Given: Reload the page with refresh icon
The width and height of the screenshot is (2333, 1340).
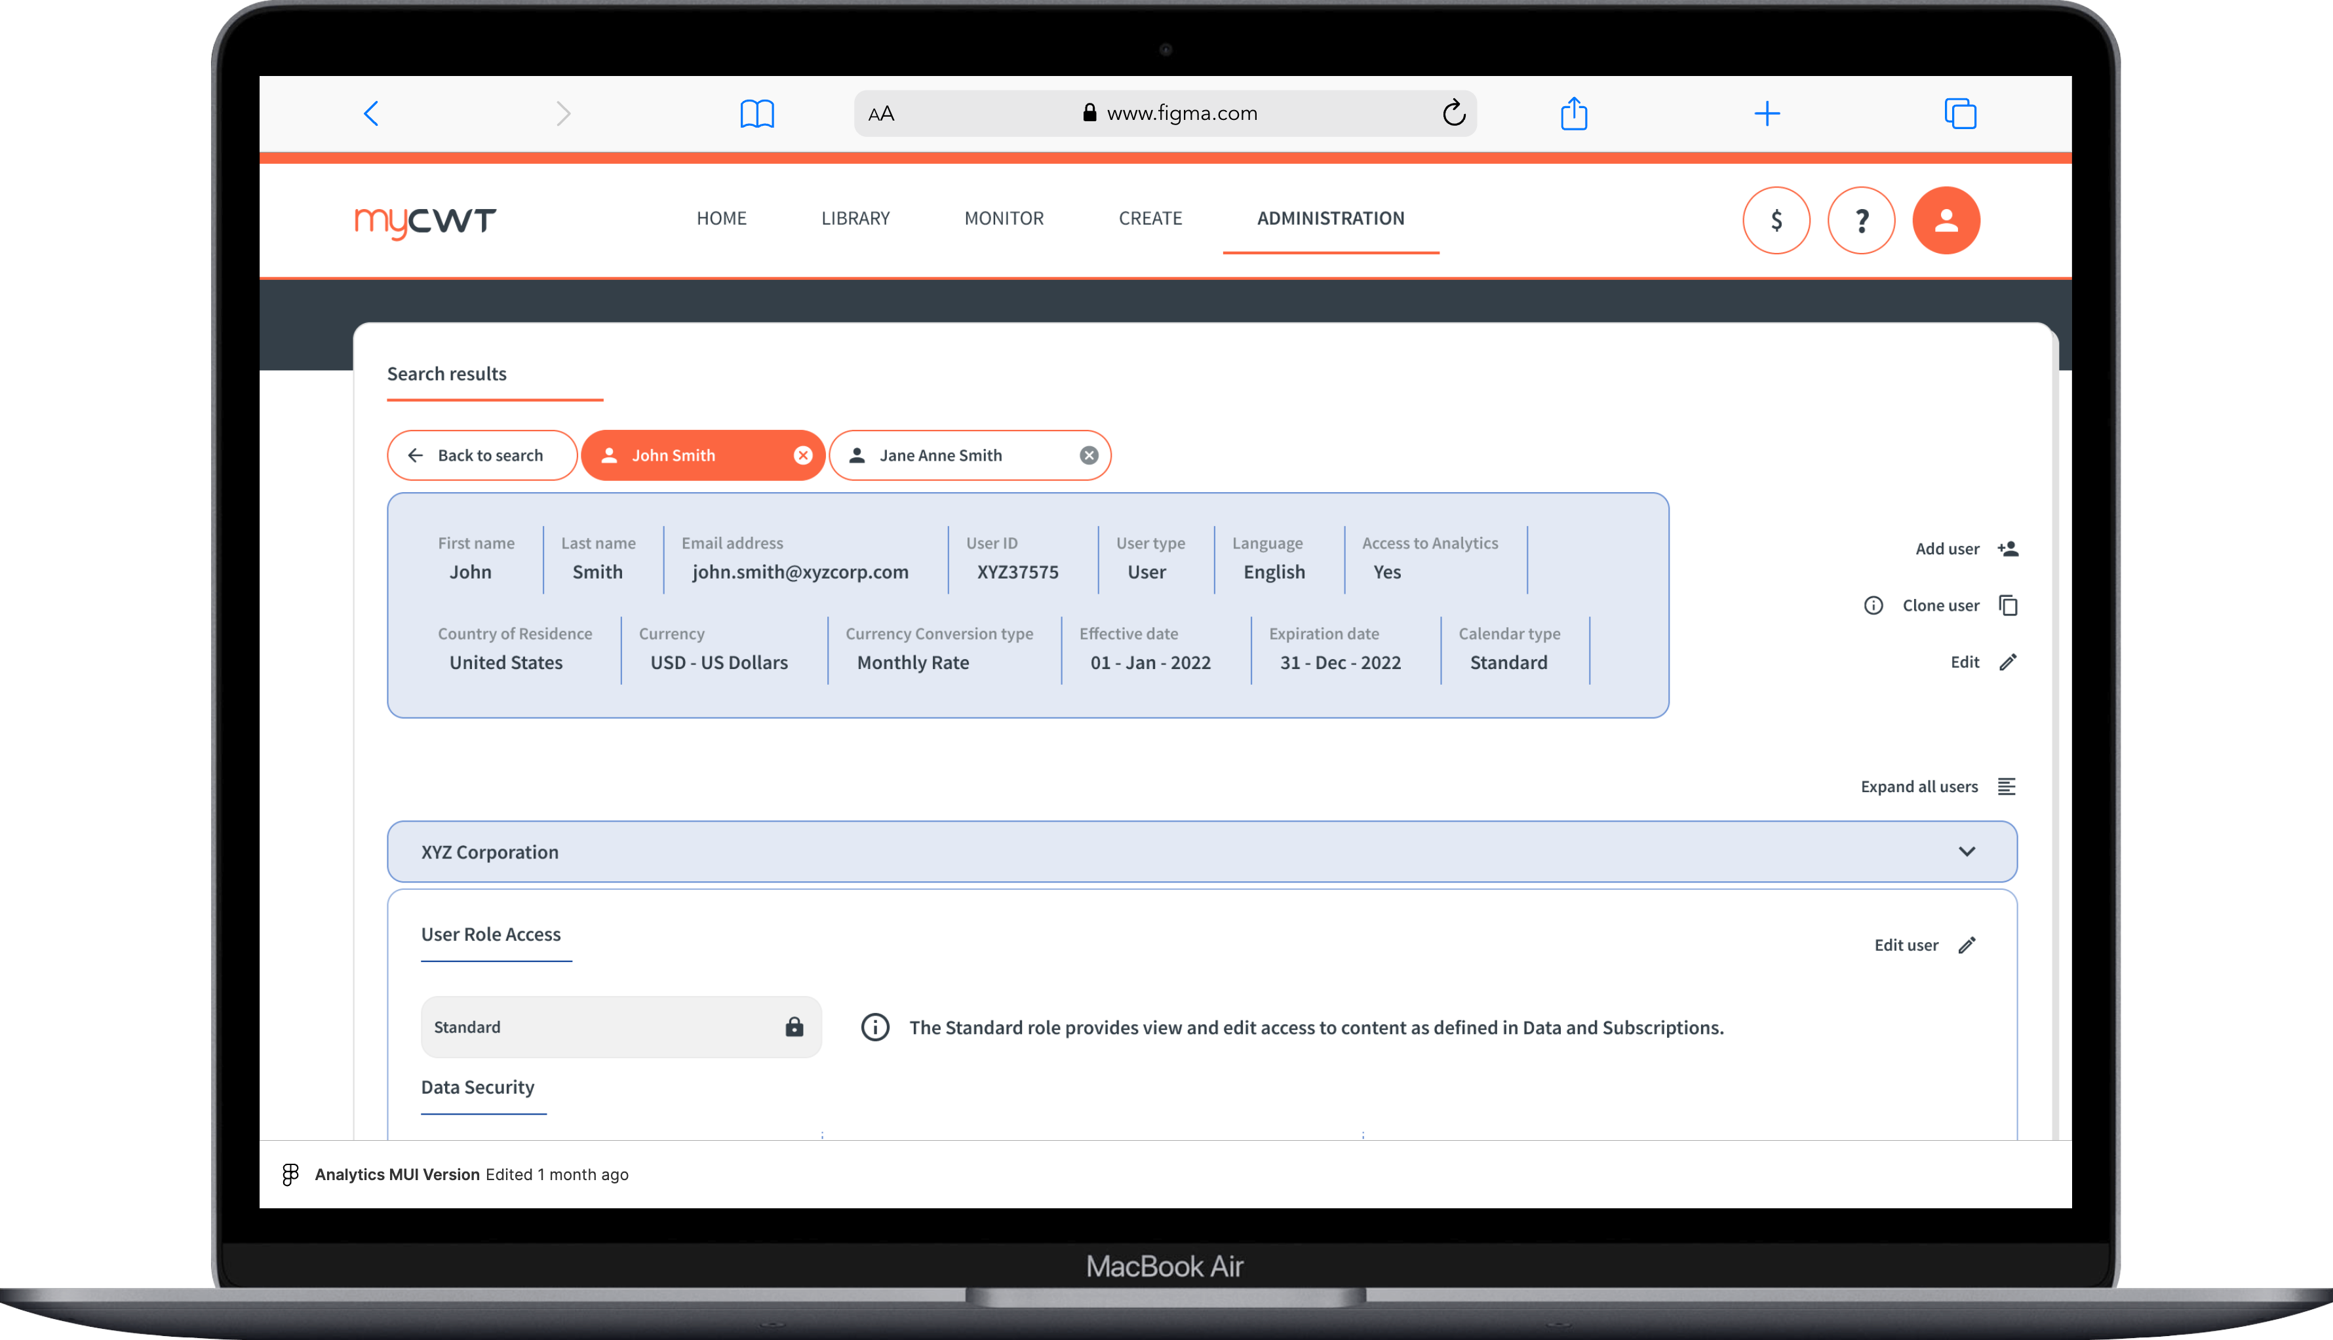Looking at the screenshot, I should tap(1454, 112).
